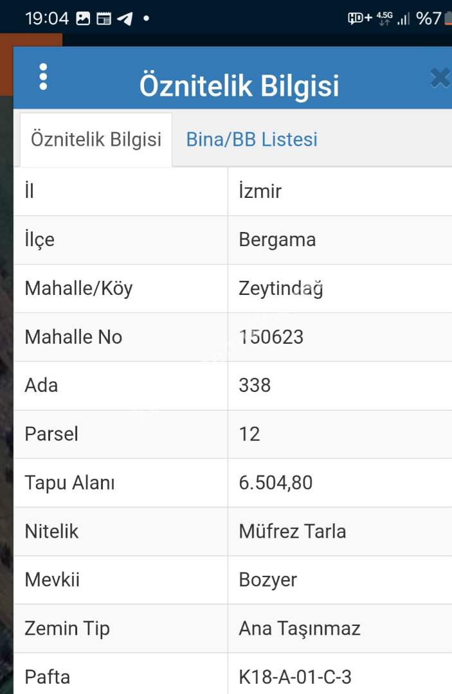Tap the Bozyer Mevkii value
452x694 pixels.
click(267, 580)
